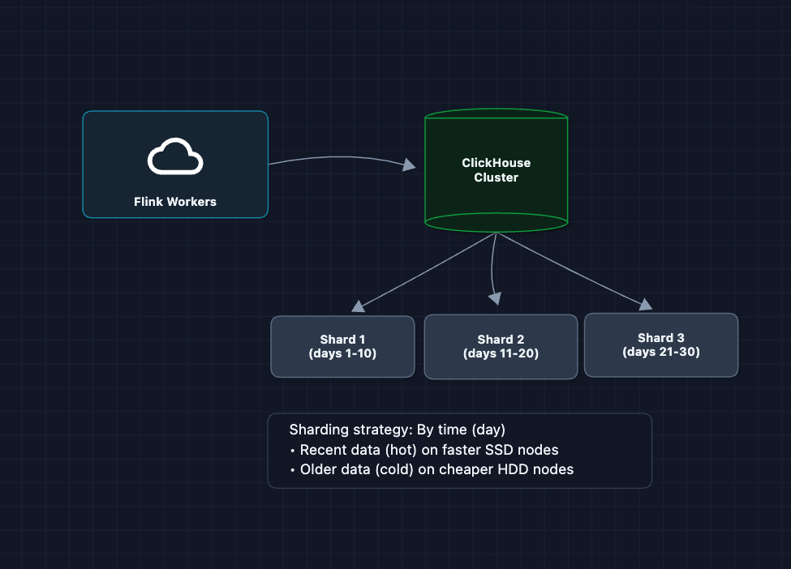Select the Flink Workers text label

pyautogui.click(x=175, y=202)
